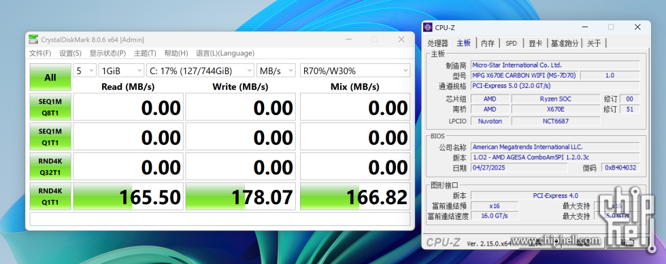The height and width of the screenshot is (264, 666).
Task: Minimize the CPU-Z window
Action: (585, 27)
